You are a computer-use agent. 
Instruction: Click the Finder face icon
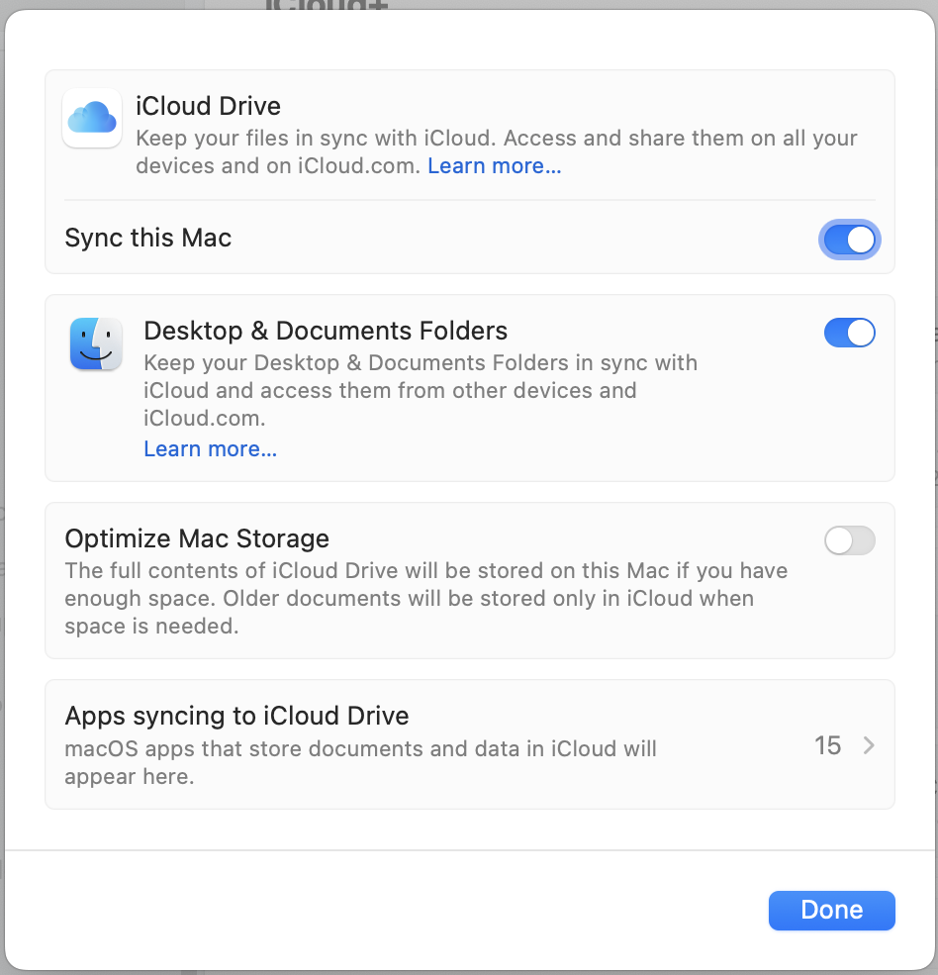tap(96, 344)
